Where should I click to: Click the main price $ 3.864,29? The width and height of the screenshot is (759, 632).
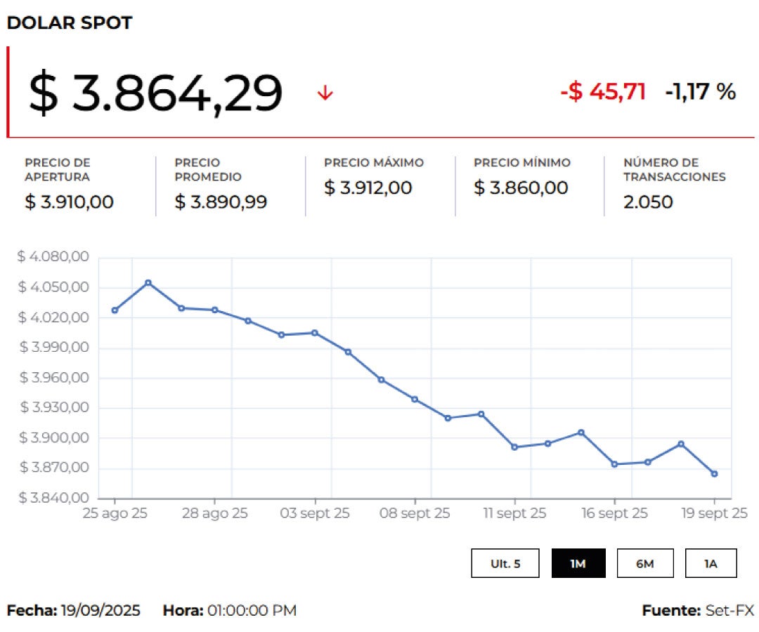point(155,93)
